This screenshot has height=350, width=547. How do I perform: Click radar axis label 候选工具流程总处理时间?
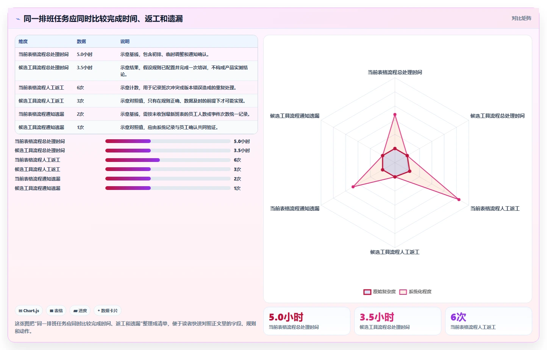tap(497, 116)
